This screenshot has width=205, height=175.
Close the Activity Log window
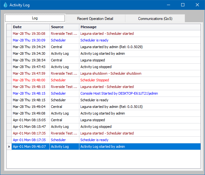(x=197, y=5)
